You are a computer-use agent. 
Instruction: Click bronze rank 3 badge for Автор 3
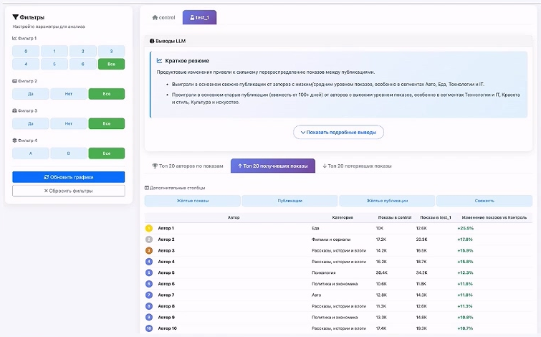click(x=149, y=250)
